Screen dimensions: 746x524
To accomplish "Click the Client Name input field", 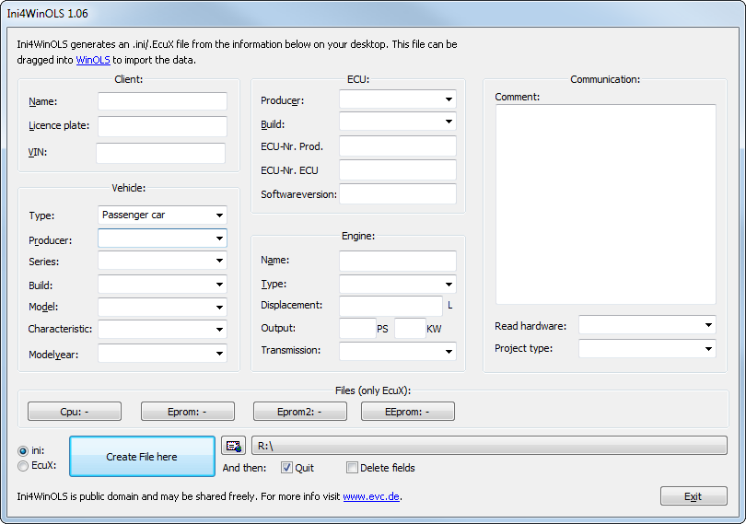I will tap(162, 101).
